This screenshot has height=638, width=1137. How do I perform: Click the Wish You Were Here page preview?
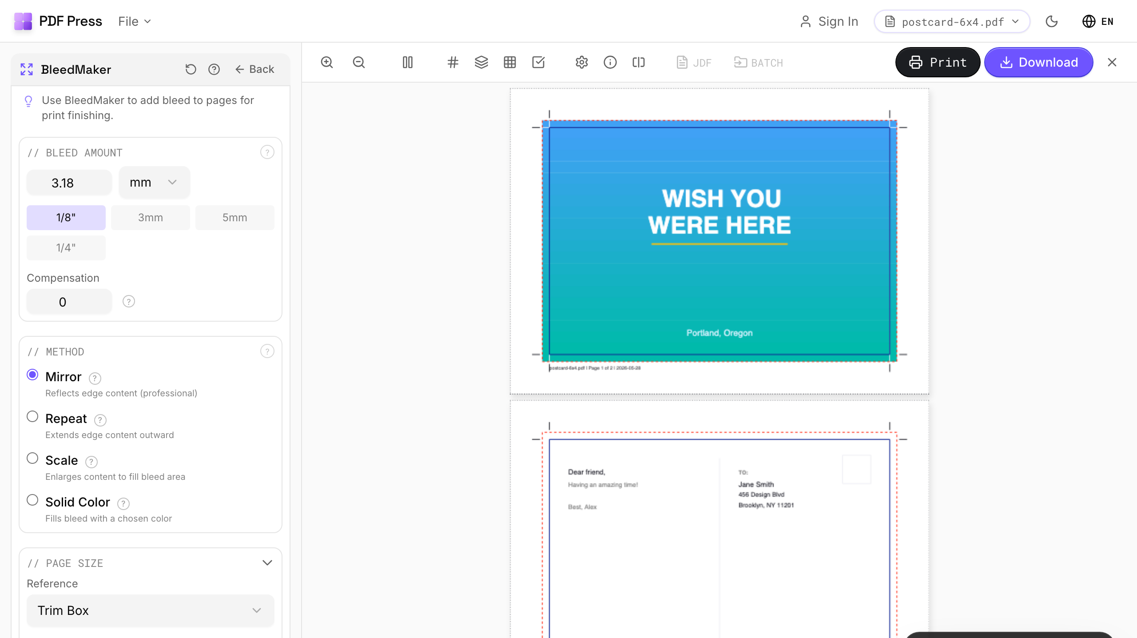pyautogui.click(x=720, y=241)
